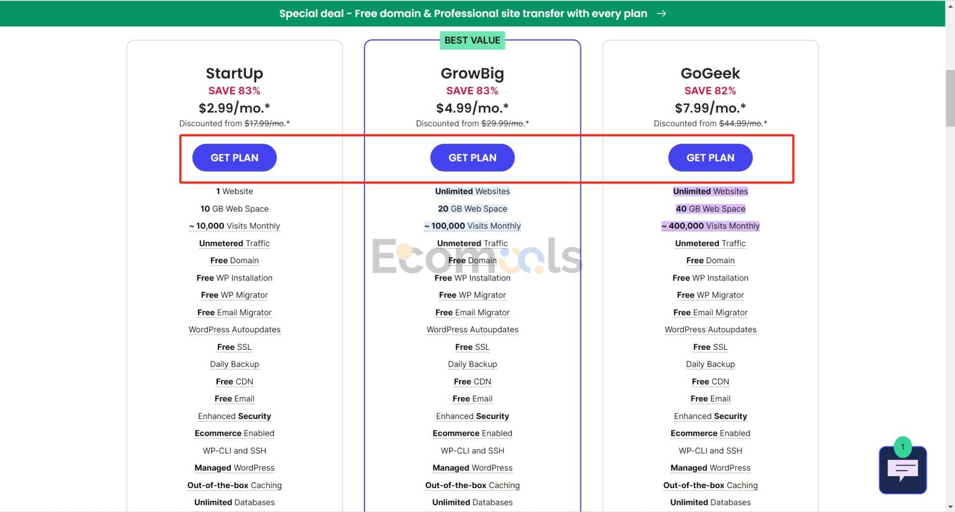Click GrowBig '20 GB Web Space' feature

pos(472,208)
